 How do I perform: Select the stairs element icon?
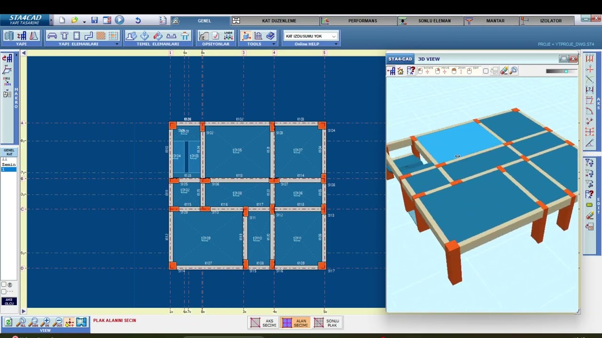click(88, 36)
